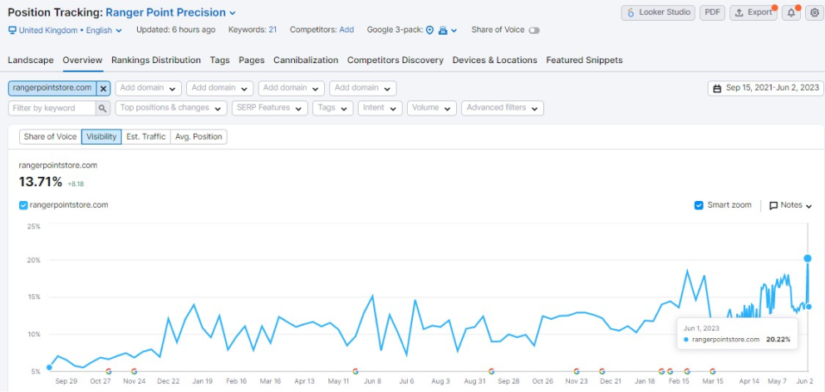
Task: Open the Devices & Locations tab
Action: [x=494, y=60]
